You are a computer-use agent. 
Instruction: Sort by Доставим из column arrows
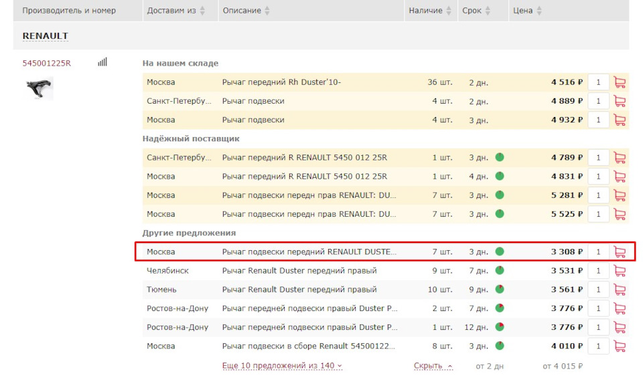point(202,11)
